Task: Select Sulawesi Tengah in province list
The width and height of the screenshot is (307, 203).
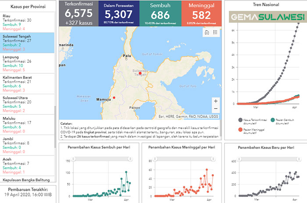Action: (27, 43)
